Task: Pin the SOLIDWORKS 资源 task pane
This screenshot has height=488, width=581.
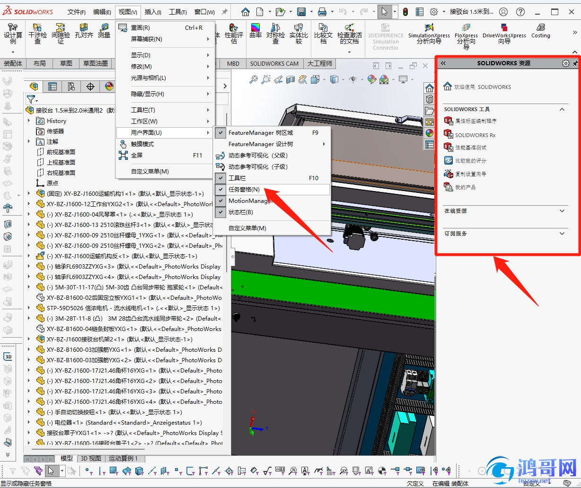Action: pyautogui.click(x=576, y=63)
